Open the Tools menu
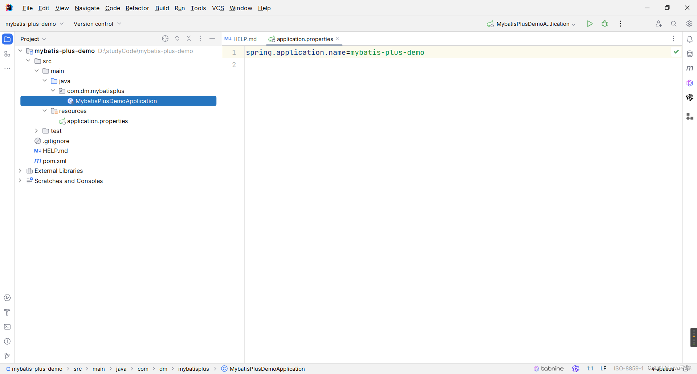 click(198, 8)
